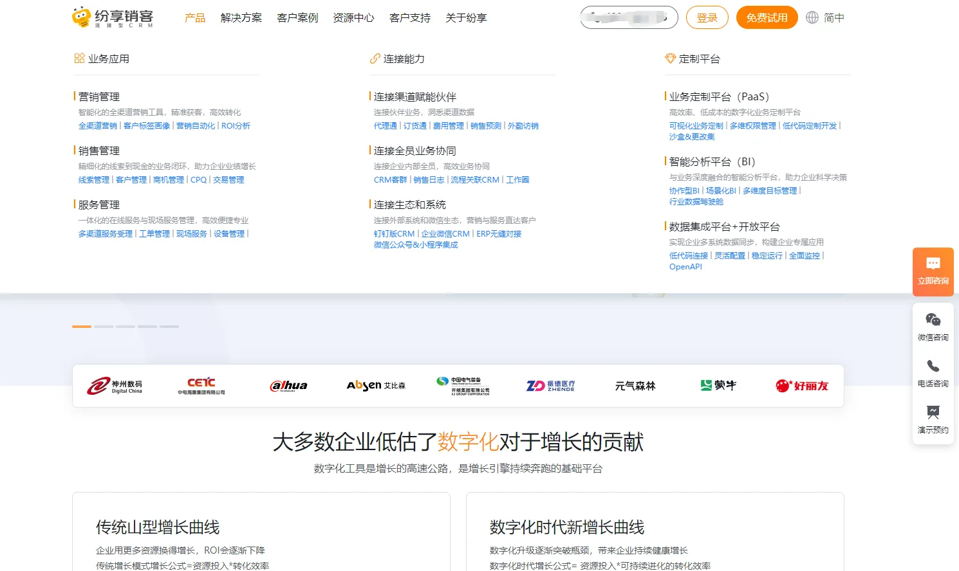This screenshot has height=571, width=959.
Task: Open the 客户标签画像 link
Action: click(x=147, y=126)
